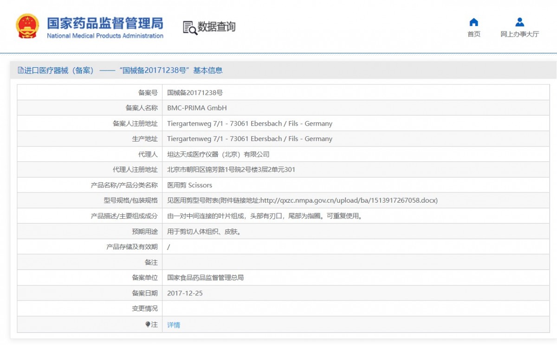Click the 由一对中间连接的叶片组成 description

click(x=265, y=216)
